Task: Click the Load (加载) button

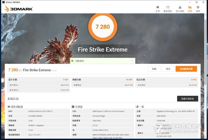Action: pyautogui.click(x=154, y=69)
